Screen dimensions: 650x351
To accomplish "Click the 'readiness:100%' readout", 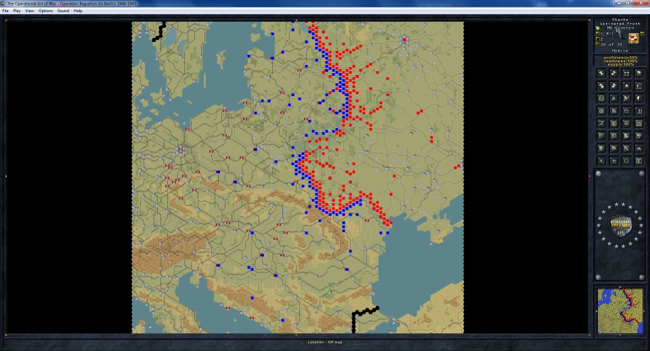I will coord(621,62).
